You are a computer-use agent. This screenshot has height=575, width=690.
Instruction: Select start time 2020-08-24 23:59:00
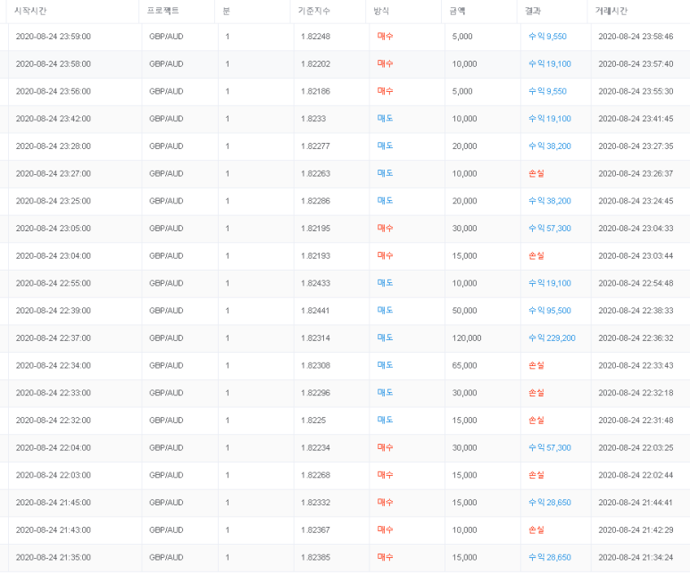[x=54, y=37]
